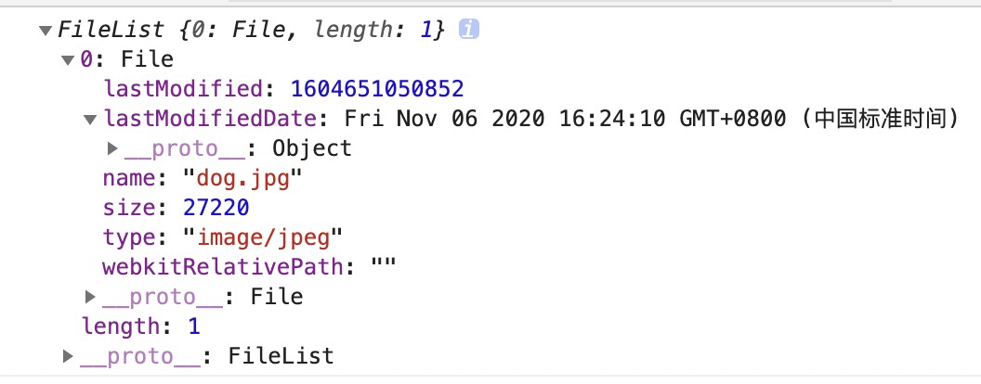Click the info icon beside FileList
The width and height of the screenshot is (981, 384).
[470, 31]
